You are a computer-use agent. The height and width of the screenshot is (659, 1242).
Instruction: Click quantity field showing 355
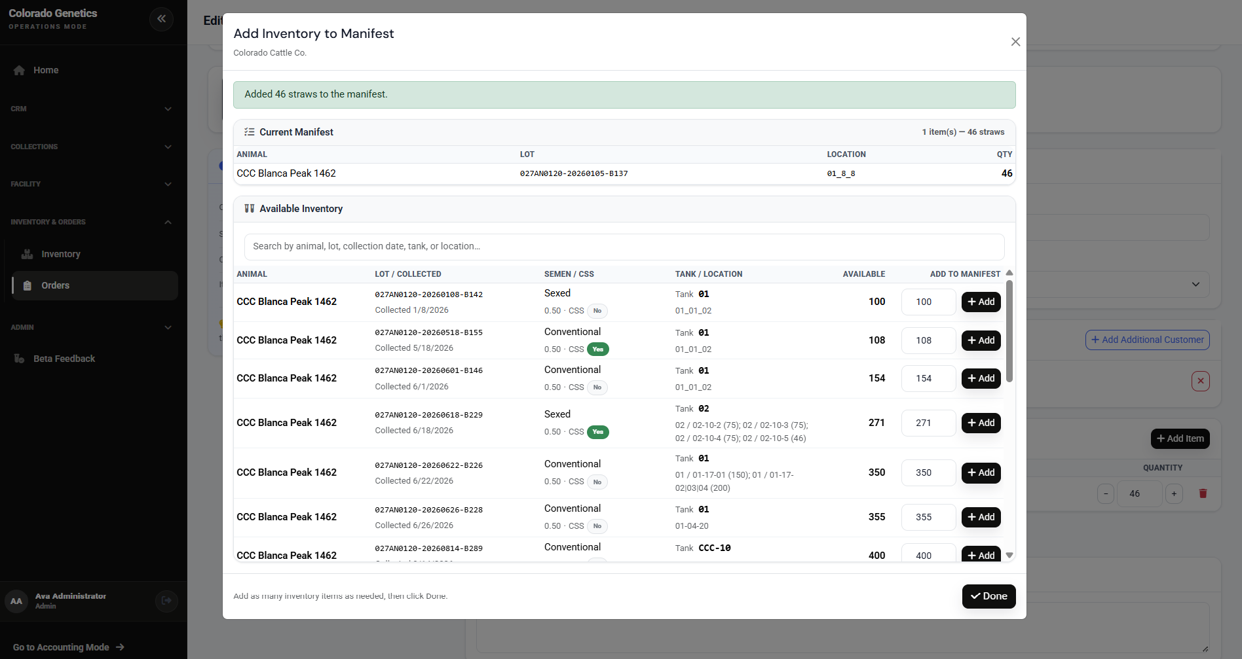[x=928, y=517]
